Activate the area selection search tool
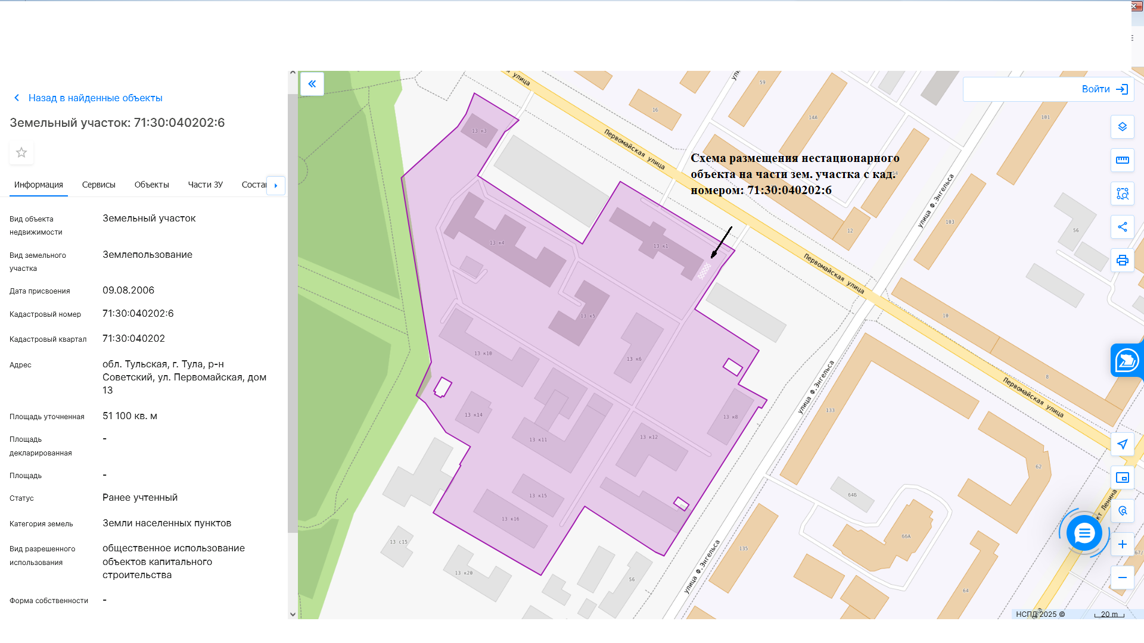 pyautogui.click(x=1122, y=193)
